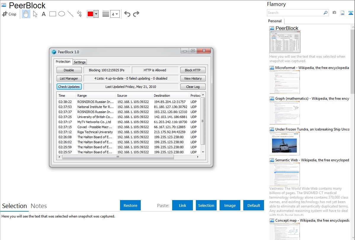This screenshot has height=240, width=355.
Task: Select the arrow pointer tool
Action: [35, 14]
